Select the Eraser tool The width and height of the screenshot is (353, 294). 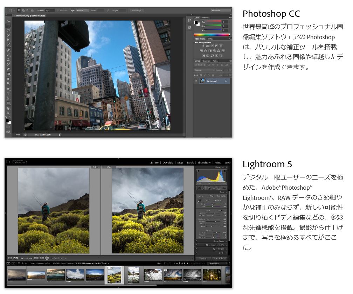(8, 69)
